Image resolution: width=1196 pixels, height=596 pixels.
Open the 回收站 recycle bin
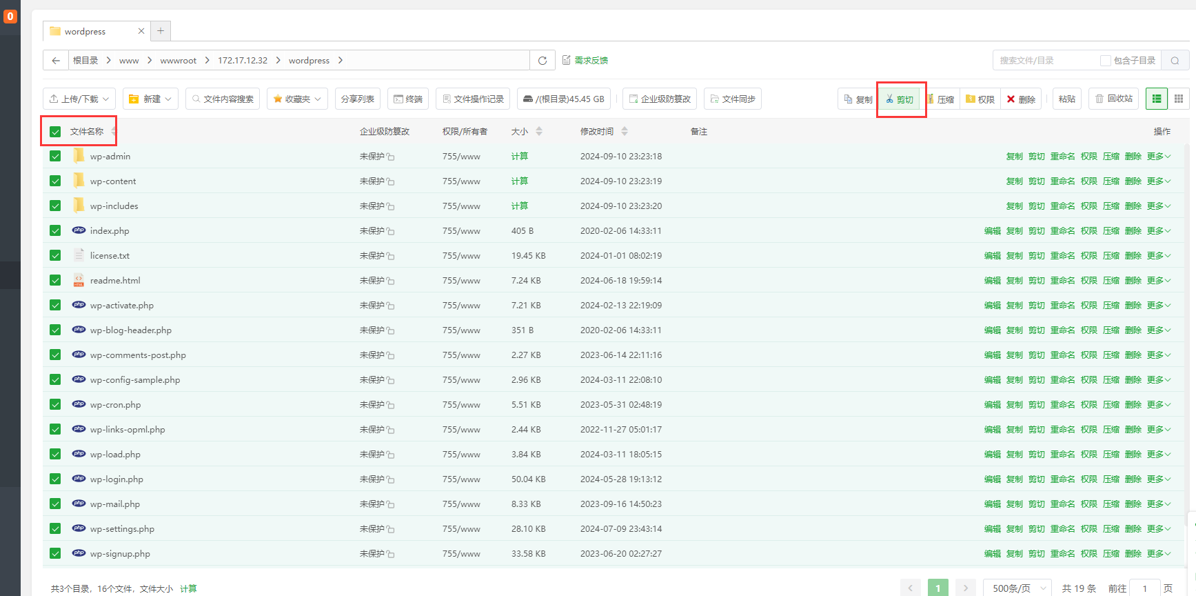tap(1113, 99)
